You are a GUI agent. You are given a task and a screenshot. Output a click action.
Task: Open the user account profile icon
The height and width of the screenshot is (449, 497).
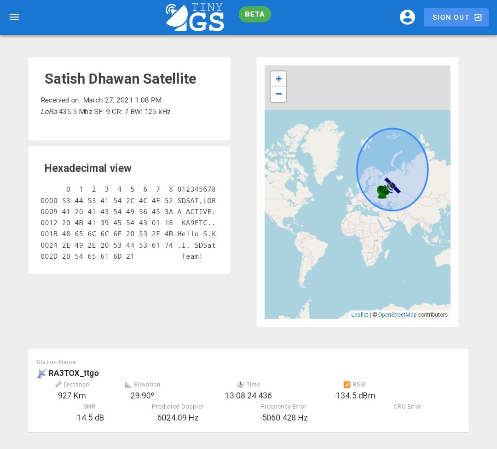point(407,17)
